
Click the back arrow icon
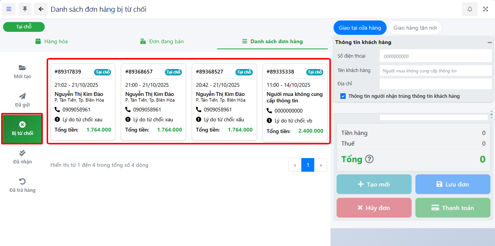point(41,9)
